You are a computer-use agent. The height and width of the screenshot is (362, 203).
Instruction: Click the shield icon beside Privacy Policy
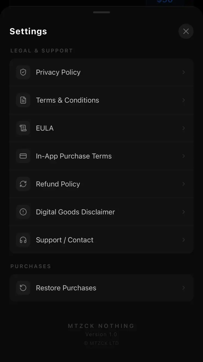[23, 72]
